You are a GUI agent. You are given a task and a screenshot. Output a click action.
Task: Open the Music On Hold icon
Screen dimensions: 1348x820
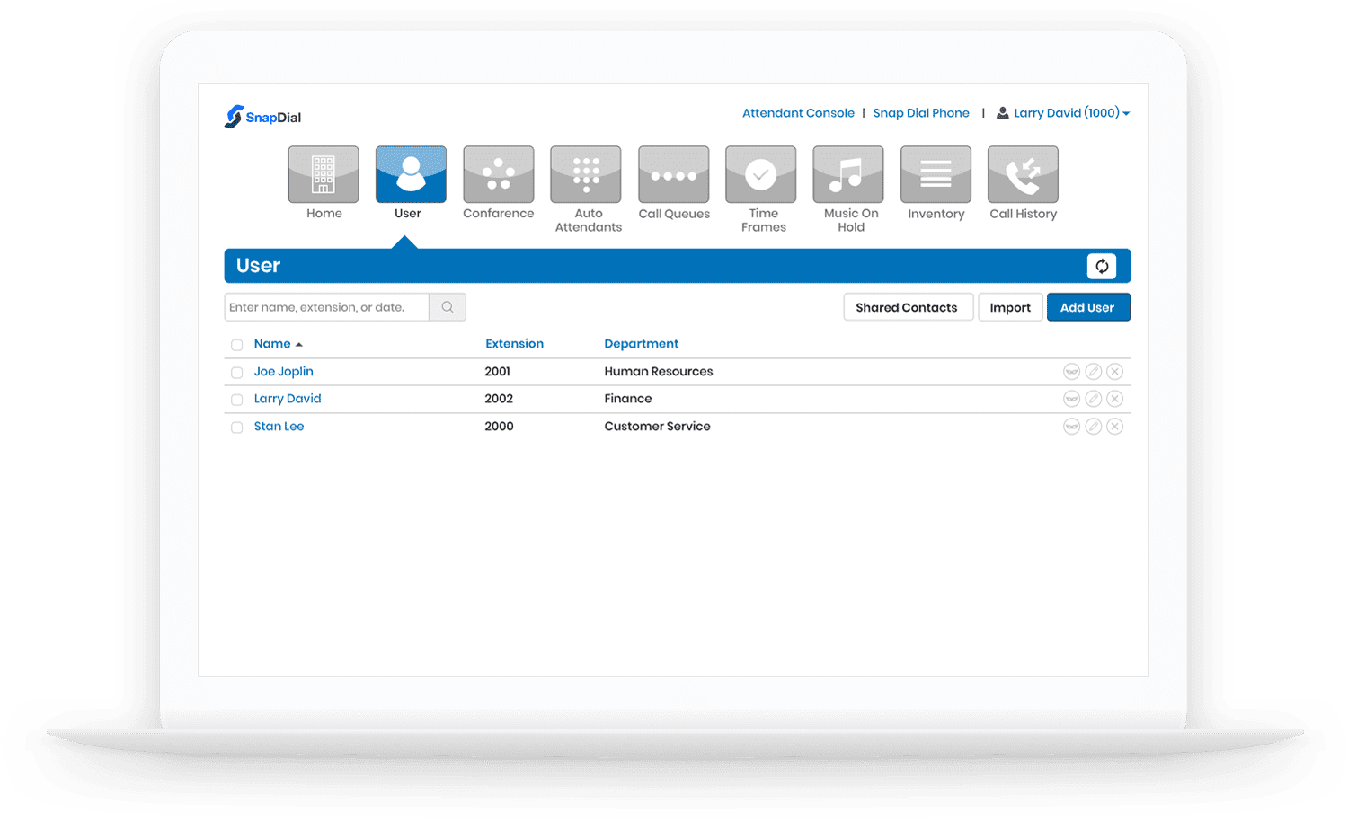tap(847, 175)
